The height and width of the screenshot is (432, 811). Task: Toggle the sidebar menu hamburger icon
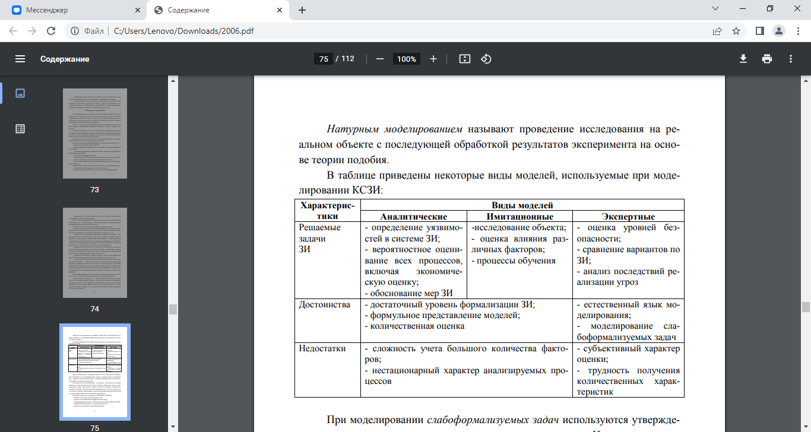(x=20, y=59)
